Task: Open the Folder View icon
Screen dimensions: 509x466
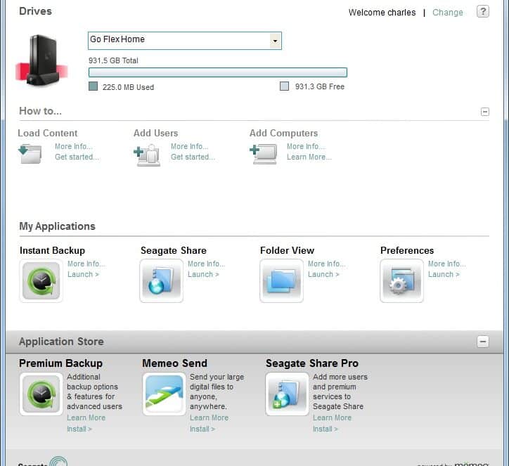Action: point(281,280)
